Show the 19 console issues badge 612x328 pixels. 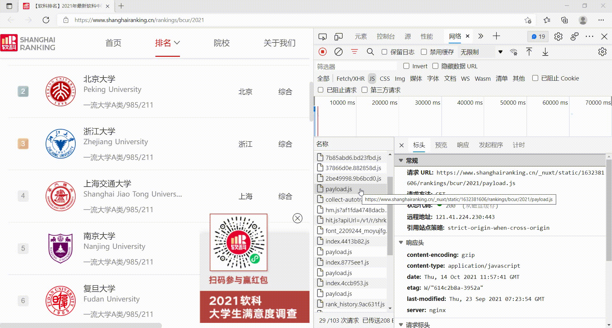(x=538, y=37)
